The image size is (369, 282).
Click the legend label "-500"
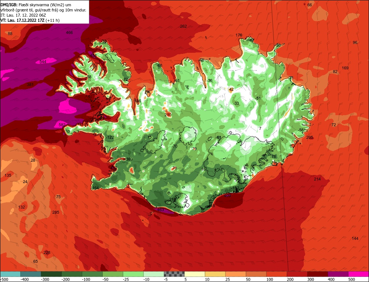(4, 279)
